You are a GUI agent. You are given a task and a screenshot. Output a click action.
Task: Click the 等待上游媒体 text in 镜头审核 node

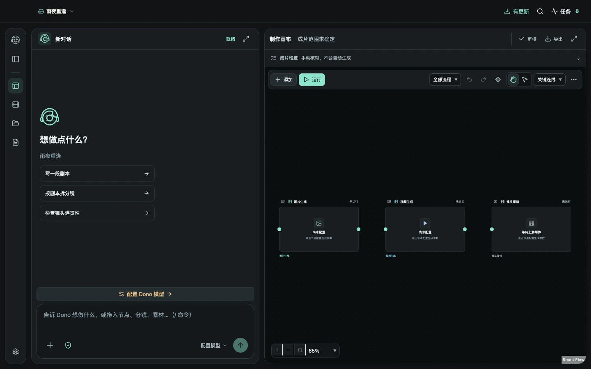(x=531, y=232)
